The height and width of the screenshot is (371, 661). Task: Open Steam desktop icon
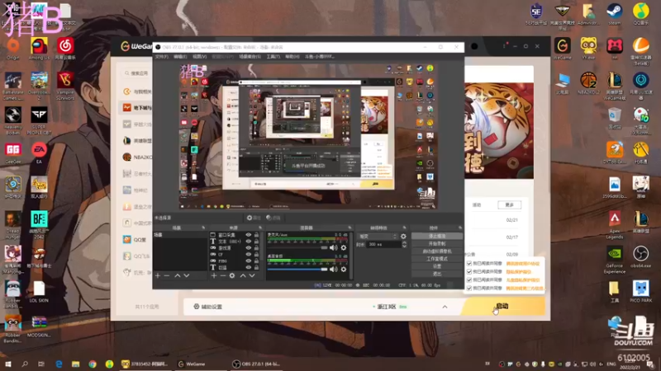tap(614, 13)
